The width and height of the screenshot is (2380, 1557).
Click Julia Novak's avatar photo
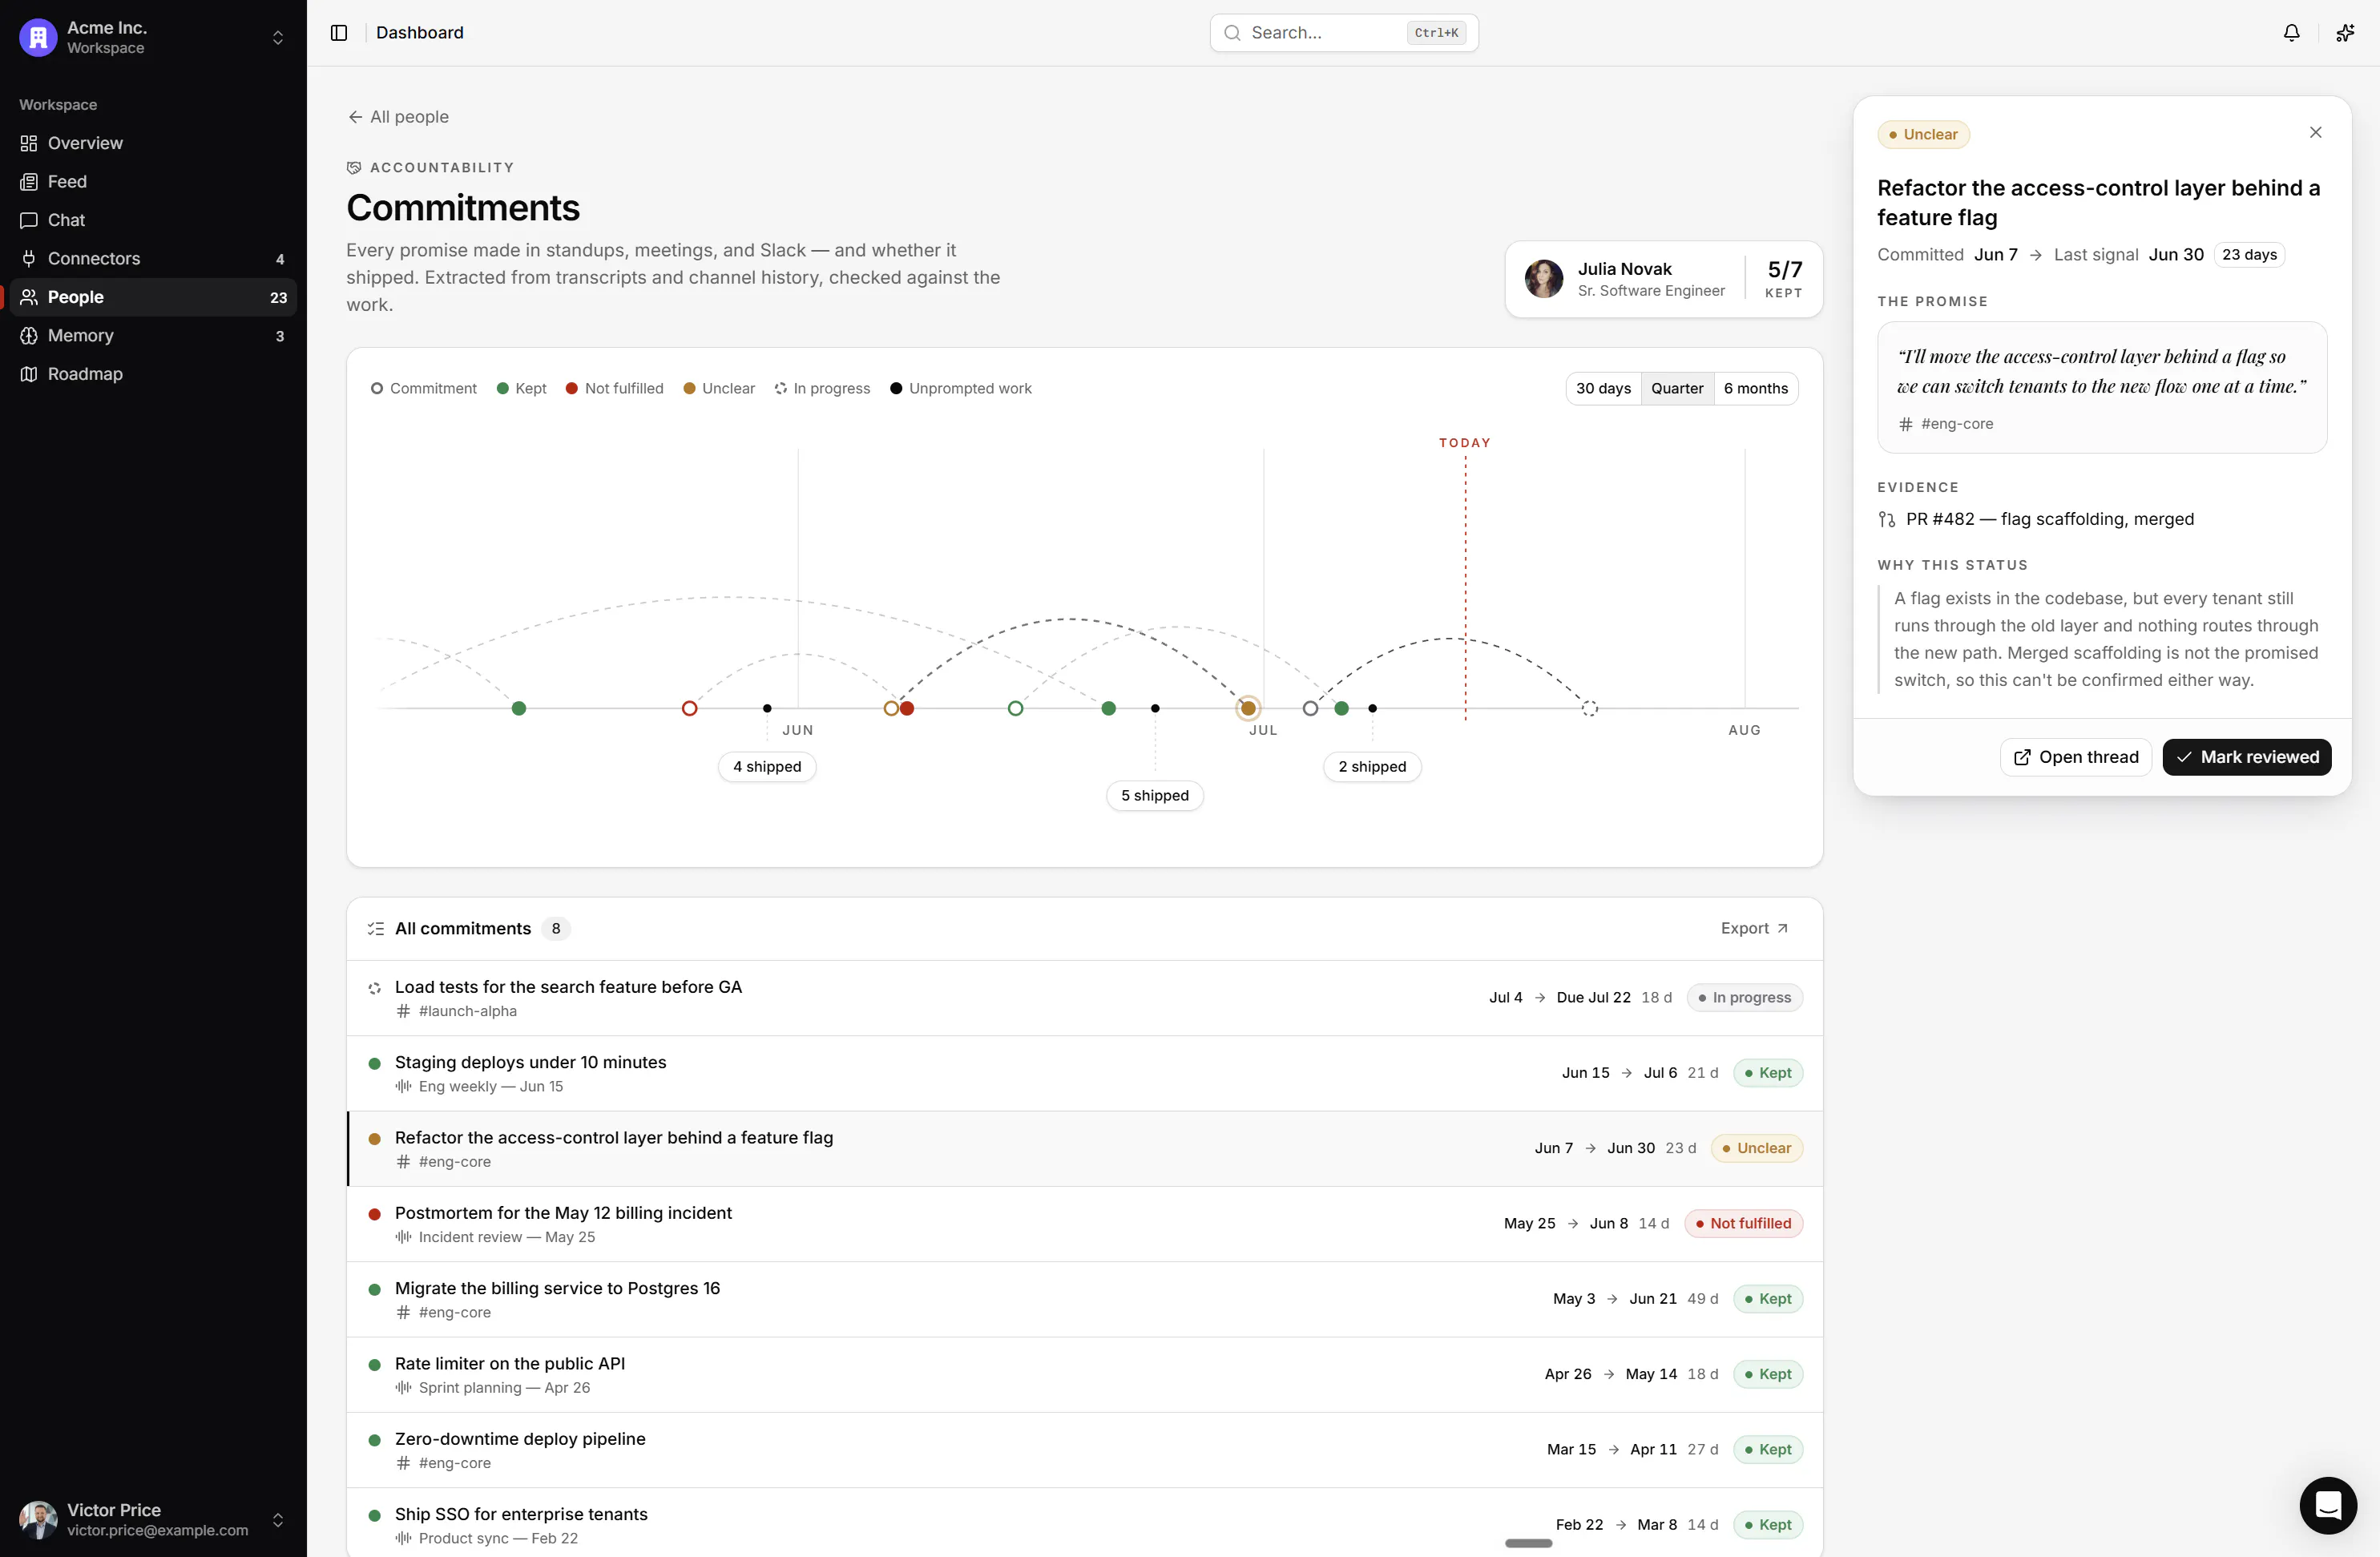click(x=1543, y=279)
